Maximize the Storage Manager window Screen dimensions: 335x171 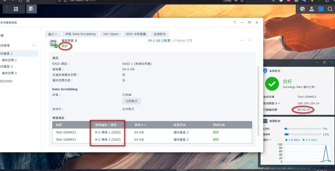click(249, 22)
